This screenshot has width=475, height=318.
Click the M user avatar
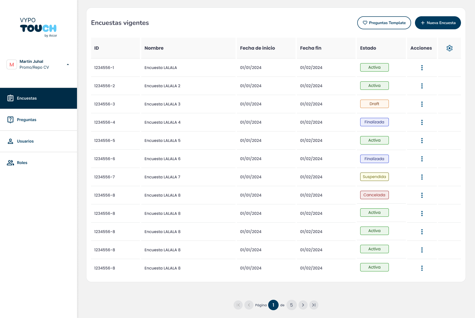(12, 64)
